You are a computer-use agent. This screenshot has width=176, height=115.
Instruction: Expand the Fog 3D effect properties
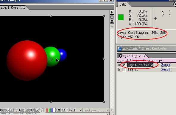[x=119, y=70]
